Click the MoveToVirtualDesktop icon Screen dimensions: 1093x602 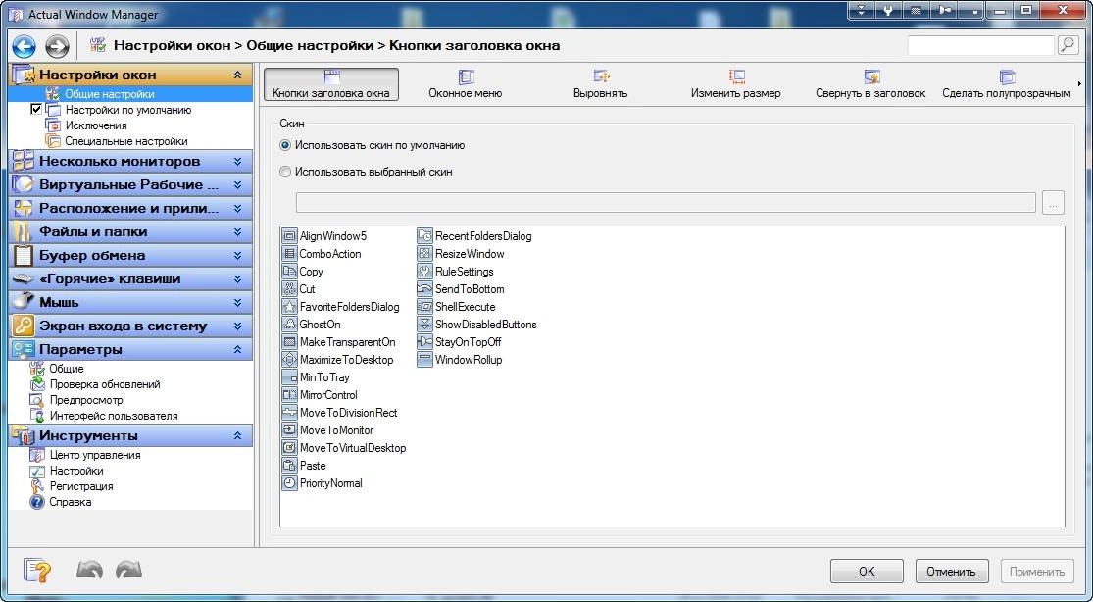(x=289, y=448)
